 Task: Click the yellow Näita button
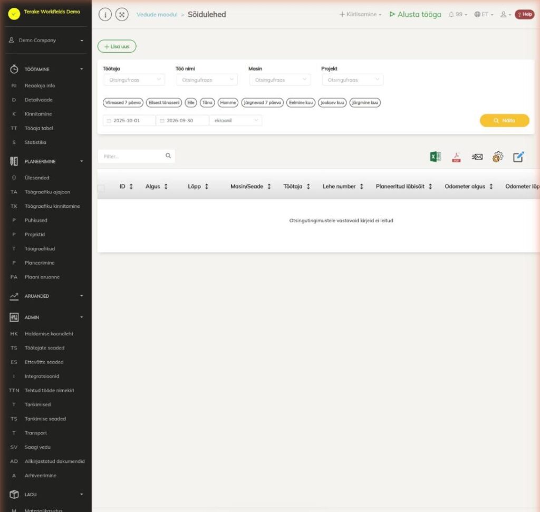505,121
